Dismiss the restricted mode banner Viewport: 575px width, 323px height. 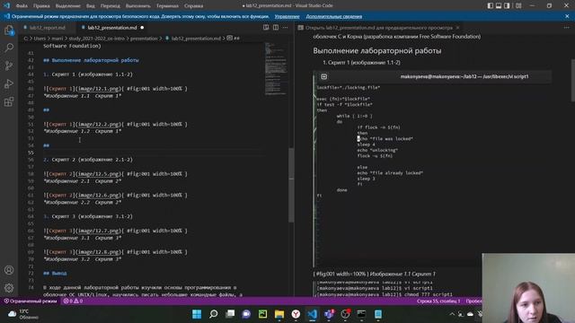(x=567, y=16)
